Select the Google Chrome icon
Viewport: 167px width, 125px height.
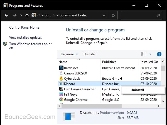(61, 100)
